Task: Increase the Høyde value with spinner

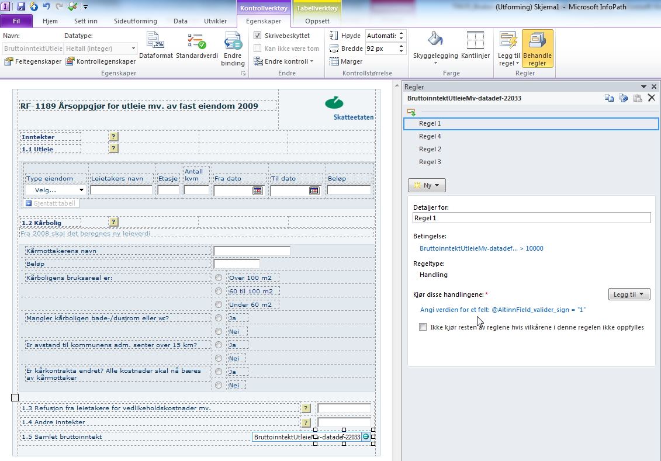Action: 402,33
